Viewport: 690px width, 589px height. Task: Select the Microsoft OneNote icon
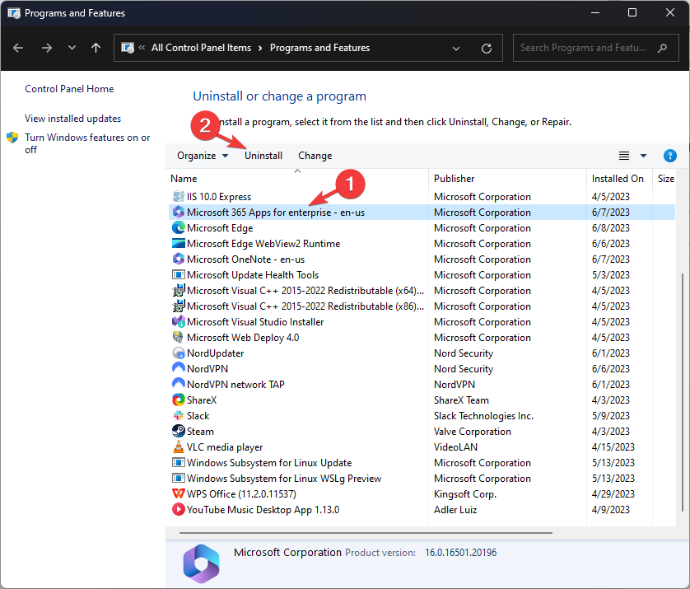[x=178, y=259]
